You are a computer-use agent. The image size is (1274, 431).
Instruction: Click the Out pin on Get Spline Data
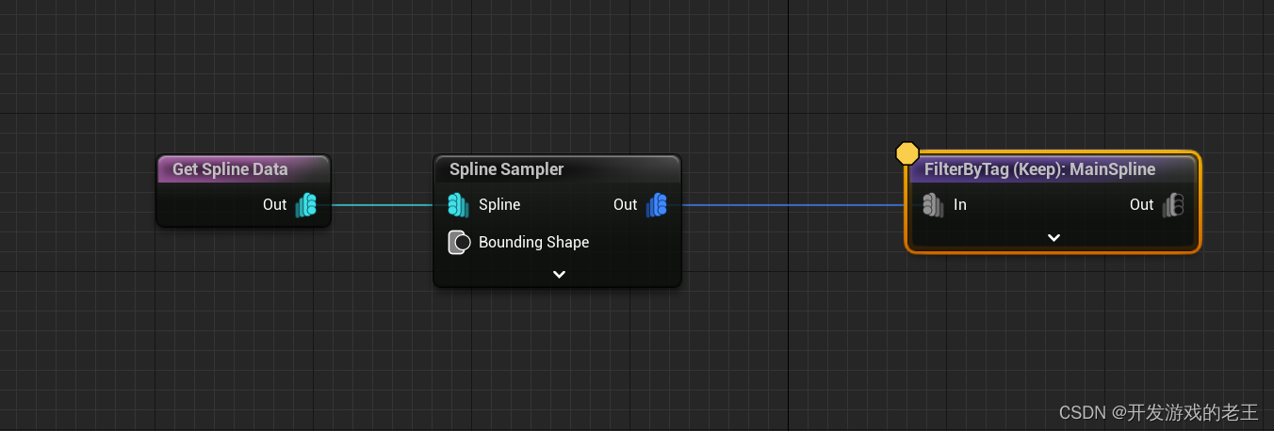click(x=306, y=204)
